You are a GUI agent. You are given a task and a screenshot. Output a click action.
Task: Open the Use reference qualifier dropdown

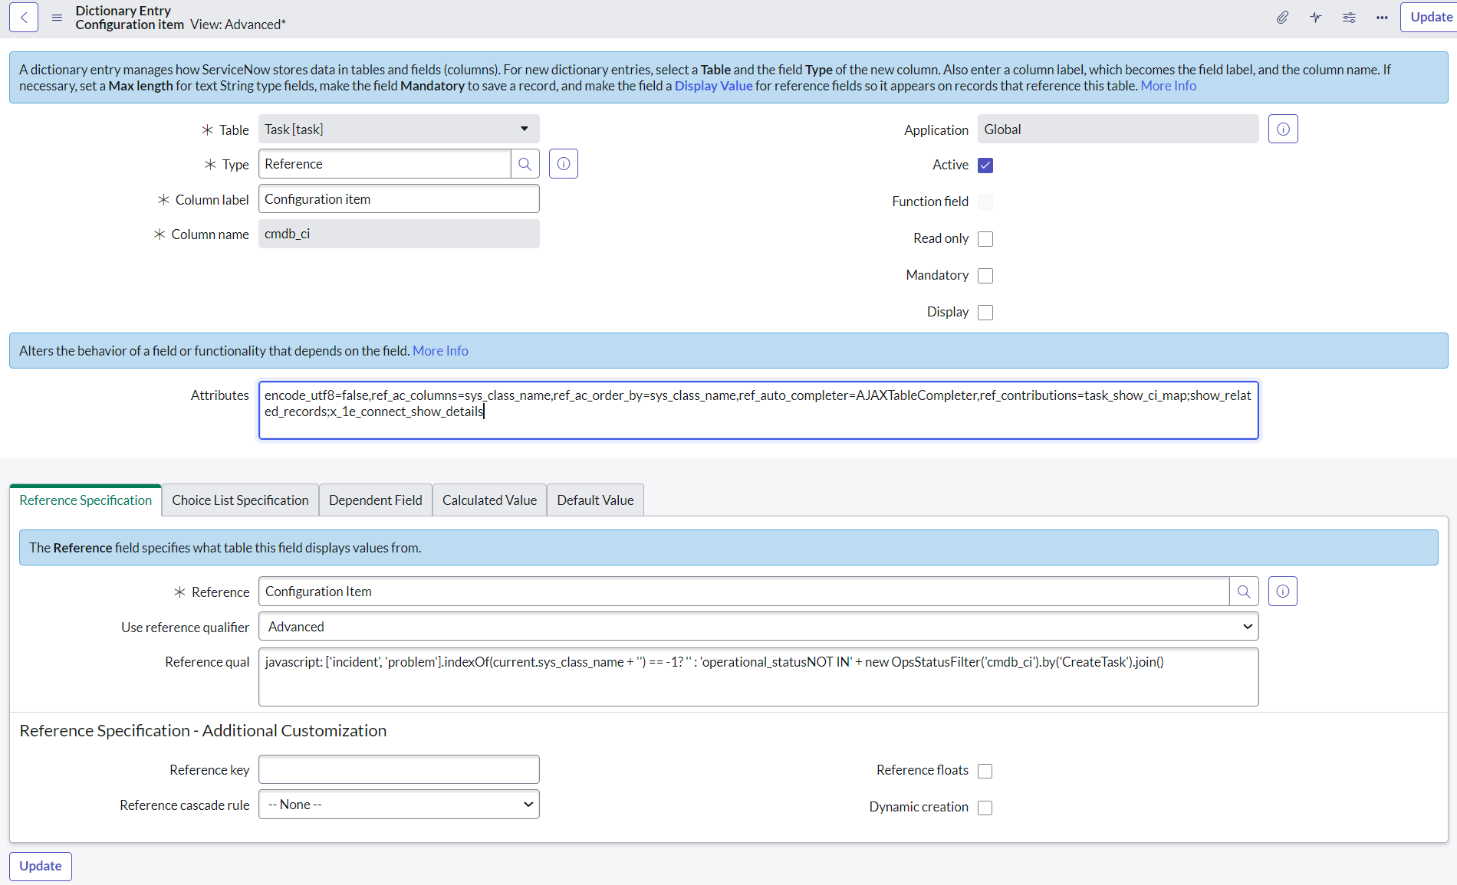click(758, 627)
